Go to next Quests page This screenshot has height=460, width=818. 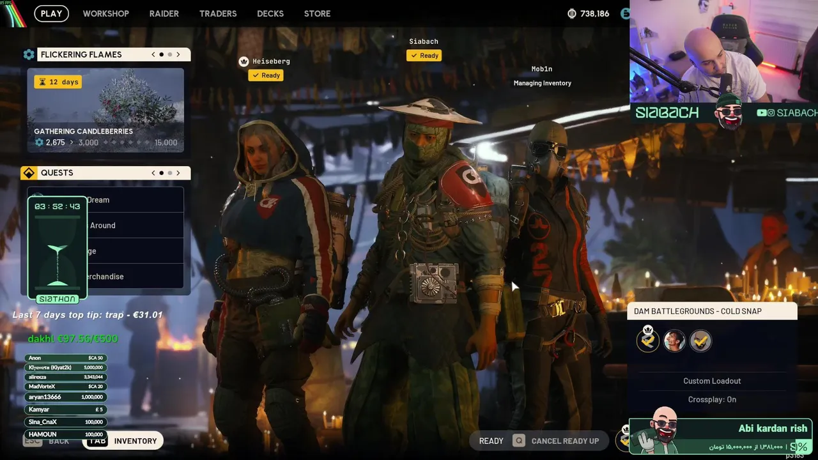[x=178, y=173]
